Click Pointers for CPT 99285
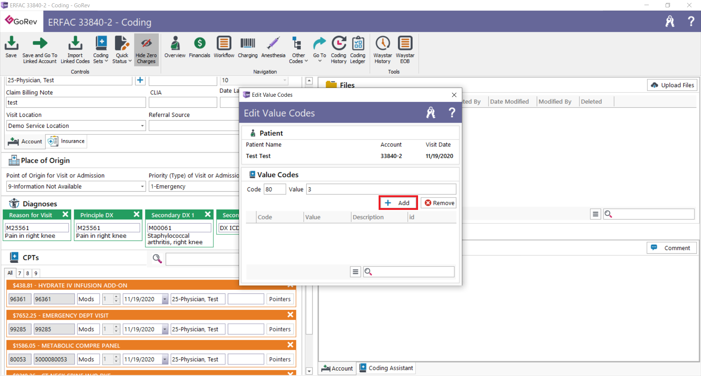Screen dimensions: 701x376 pos(280,329)
